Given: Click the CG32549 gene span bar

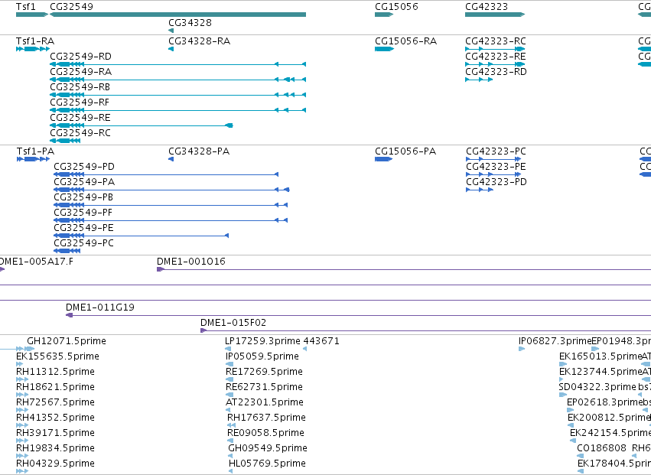Looking at the screenshot, I should 177,15.
